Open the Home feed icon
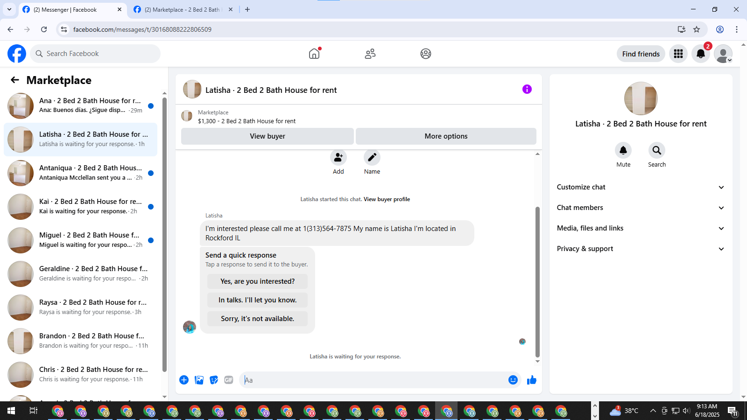 coord(314,54)
